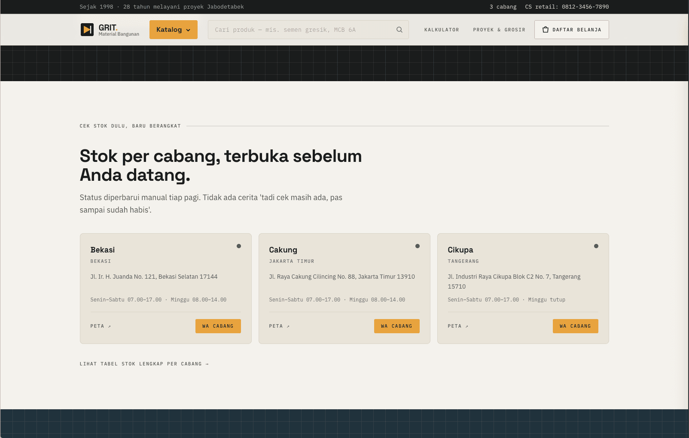The width and height of the screenshot is (689, 438).
Task: Click the Cikupa branch title
Action: (x=460, y=250)
